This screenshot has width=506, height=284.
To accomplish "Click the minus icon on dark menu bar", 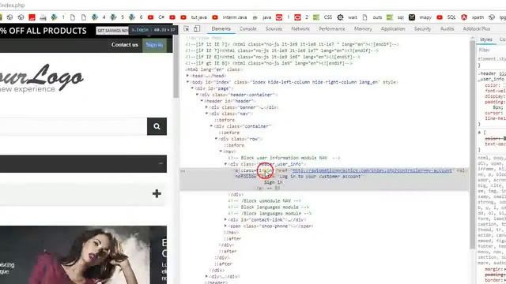I will click(x=160, y=163).
